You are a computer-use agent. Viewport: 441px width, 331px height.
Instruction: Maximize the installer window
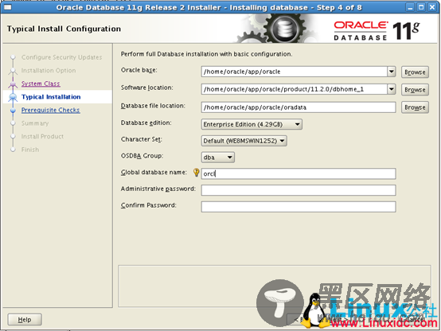click(x=421, y=7)
